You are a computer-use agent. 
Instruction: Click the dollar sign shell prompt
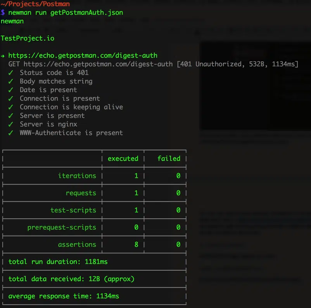pyautogui.click(x=3, y=12)
